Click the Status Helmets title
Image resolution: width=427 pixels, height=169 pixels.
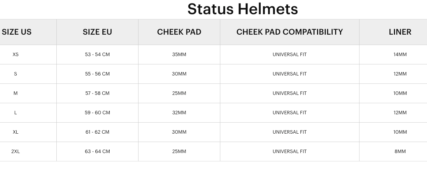tap(243, 9)
